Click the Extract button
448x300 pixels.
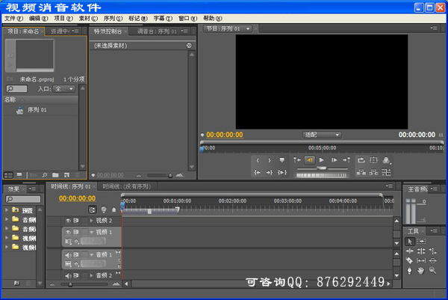click(x=373, y=172)
